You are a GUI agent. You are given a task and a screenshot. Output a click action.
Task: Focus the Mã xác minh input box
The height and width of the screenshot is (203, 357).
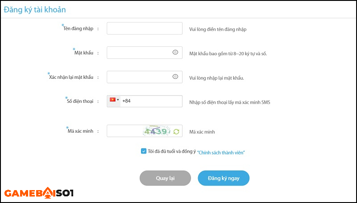point(125,131)
